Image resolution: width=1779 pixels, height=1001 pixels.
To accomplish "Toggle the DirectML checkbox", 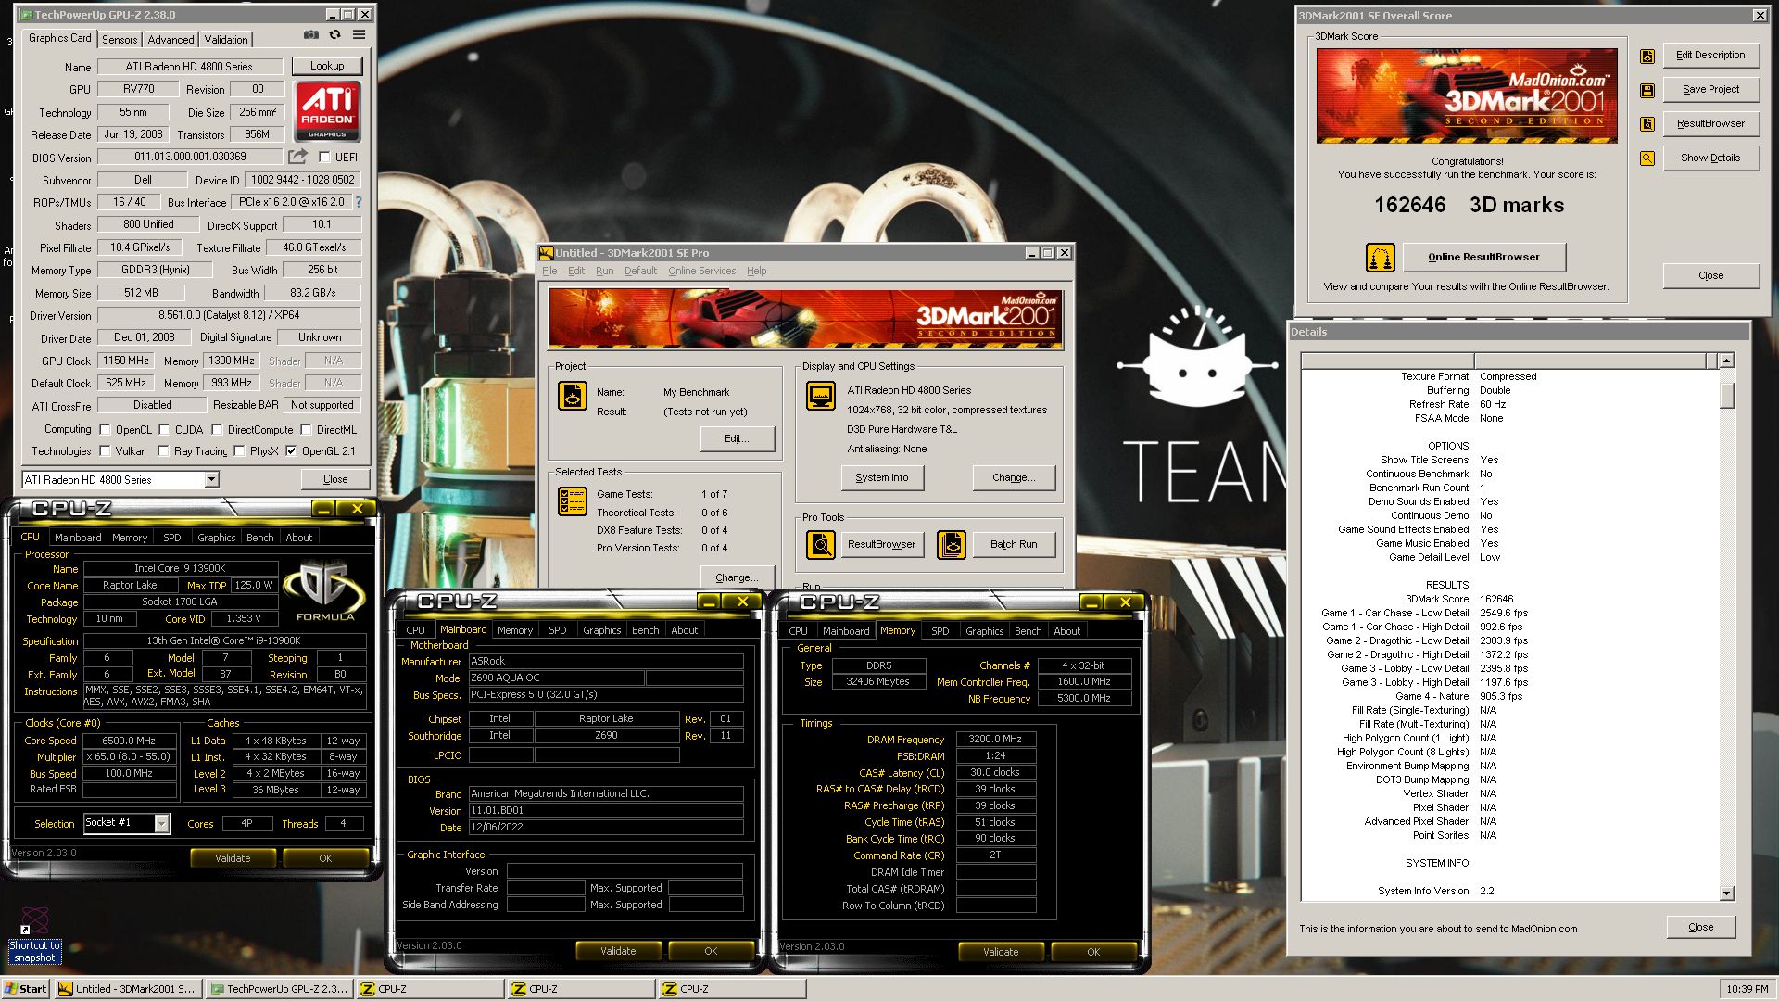I will click(306, 430).
